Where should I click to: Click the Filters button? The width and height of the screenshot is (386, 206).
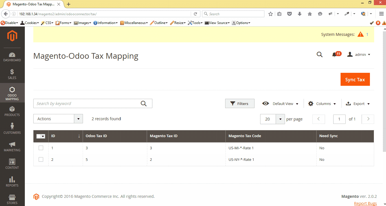pyautogui.click(x=240, y=104)
